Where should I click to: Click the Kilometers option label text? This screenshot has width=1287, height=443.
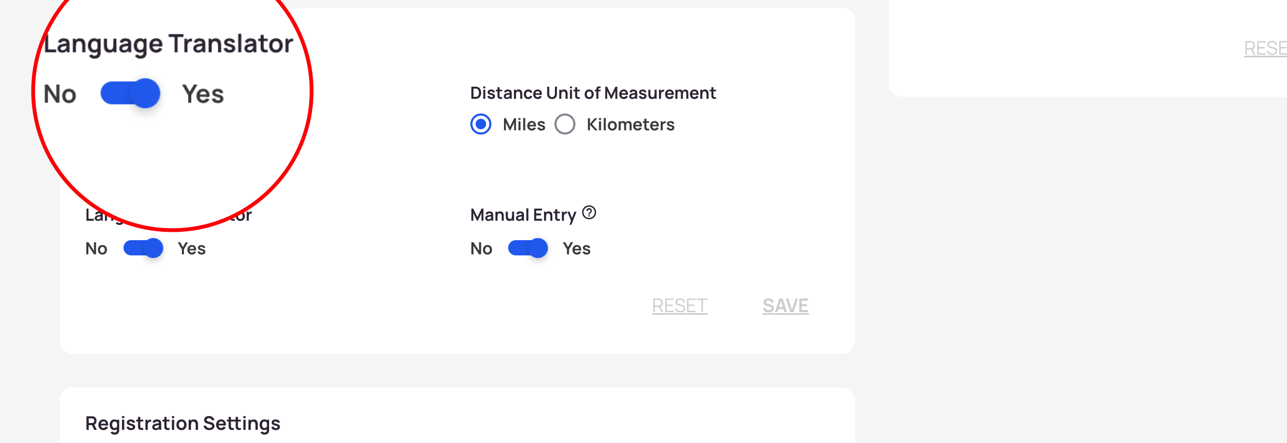631,125
